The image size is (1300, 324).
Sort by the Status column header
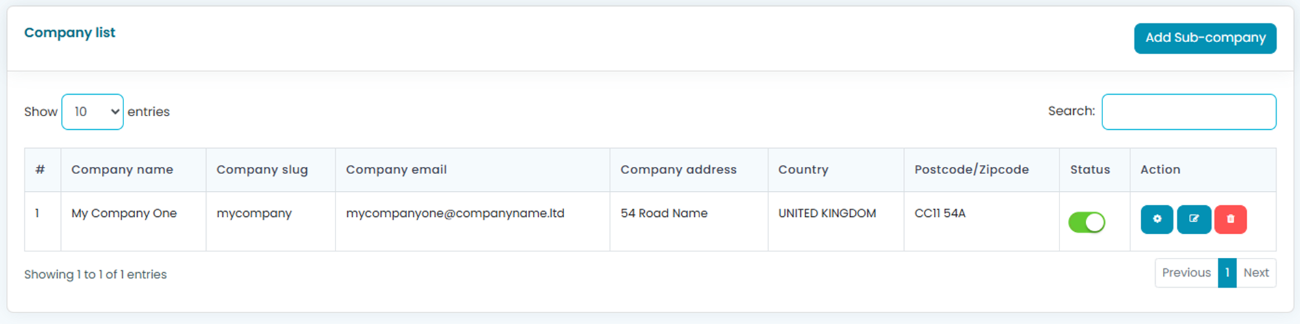1090,169
